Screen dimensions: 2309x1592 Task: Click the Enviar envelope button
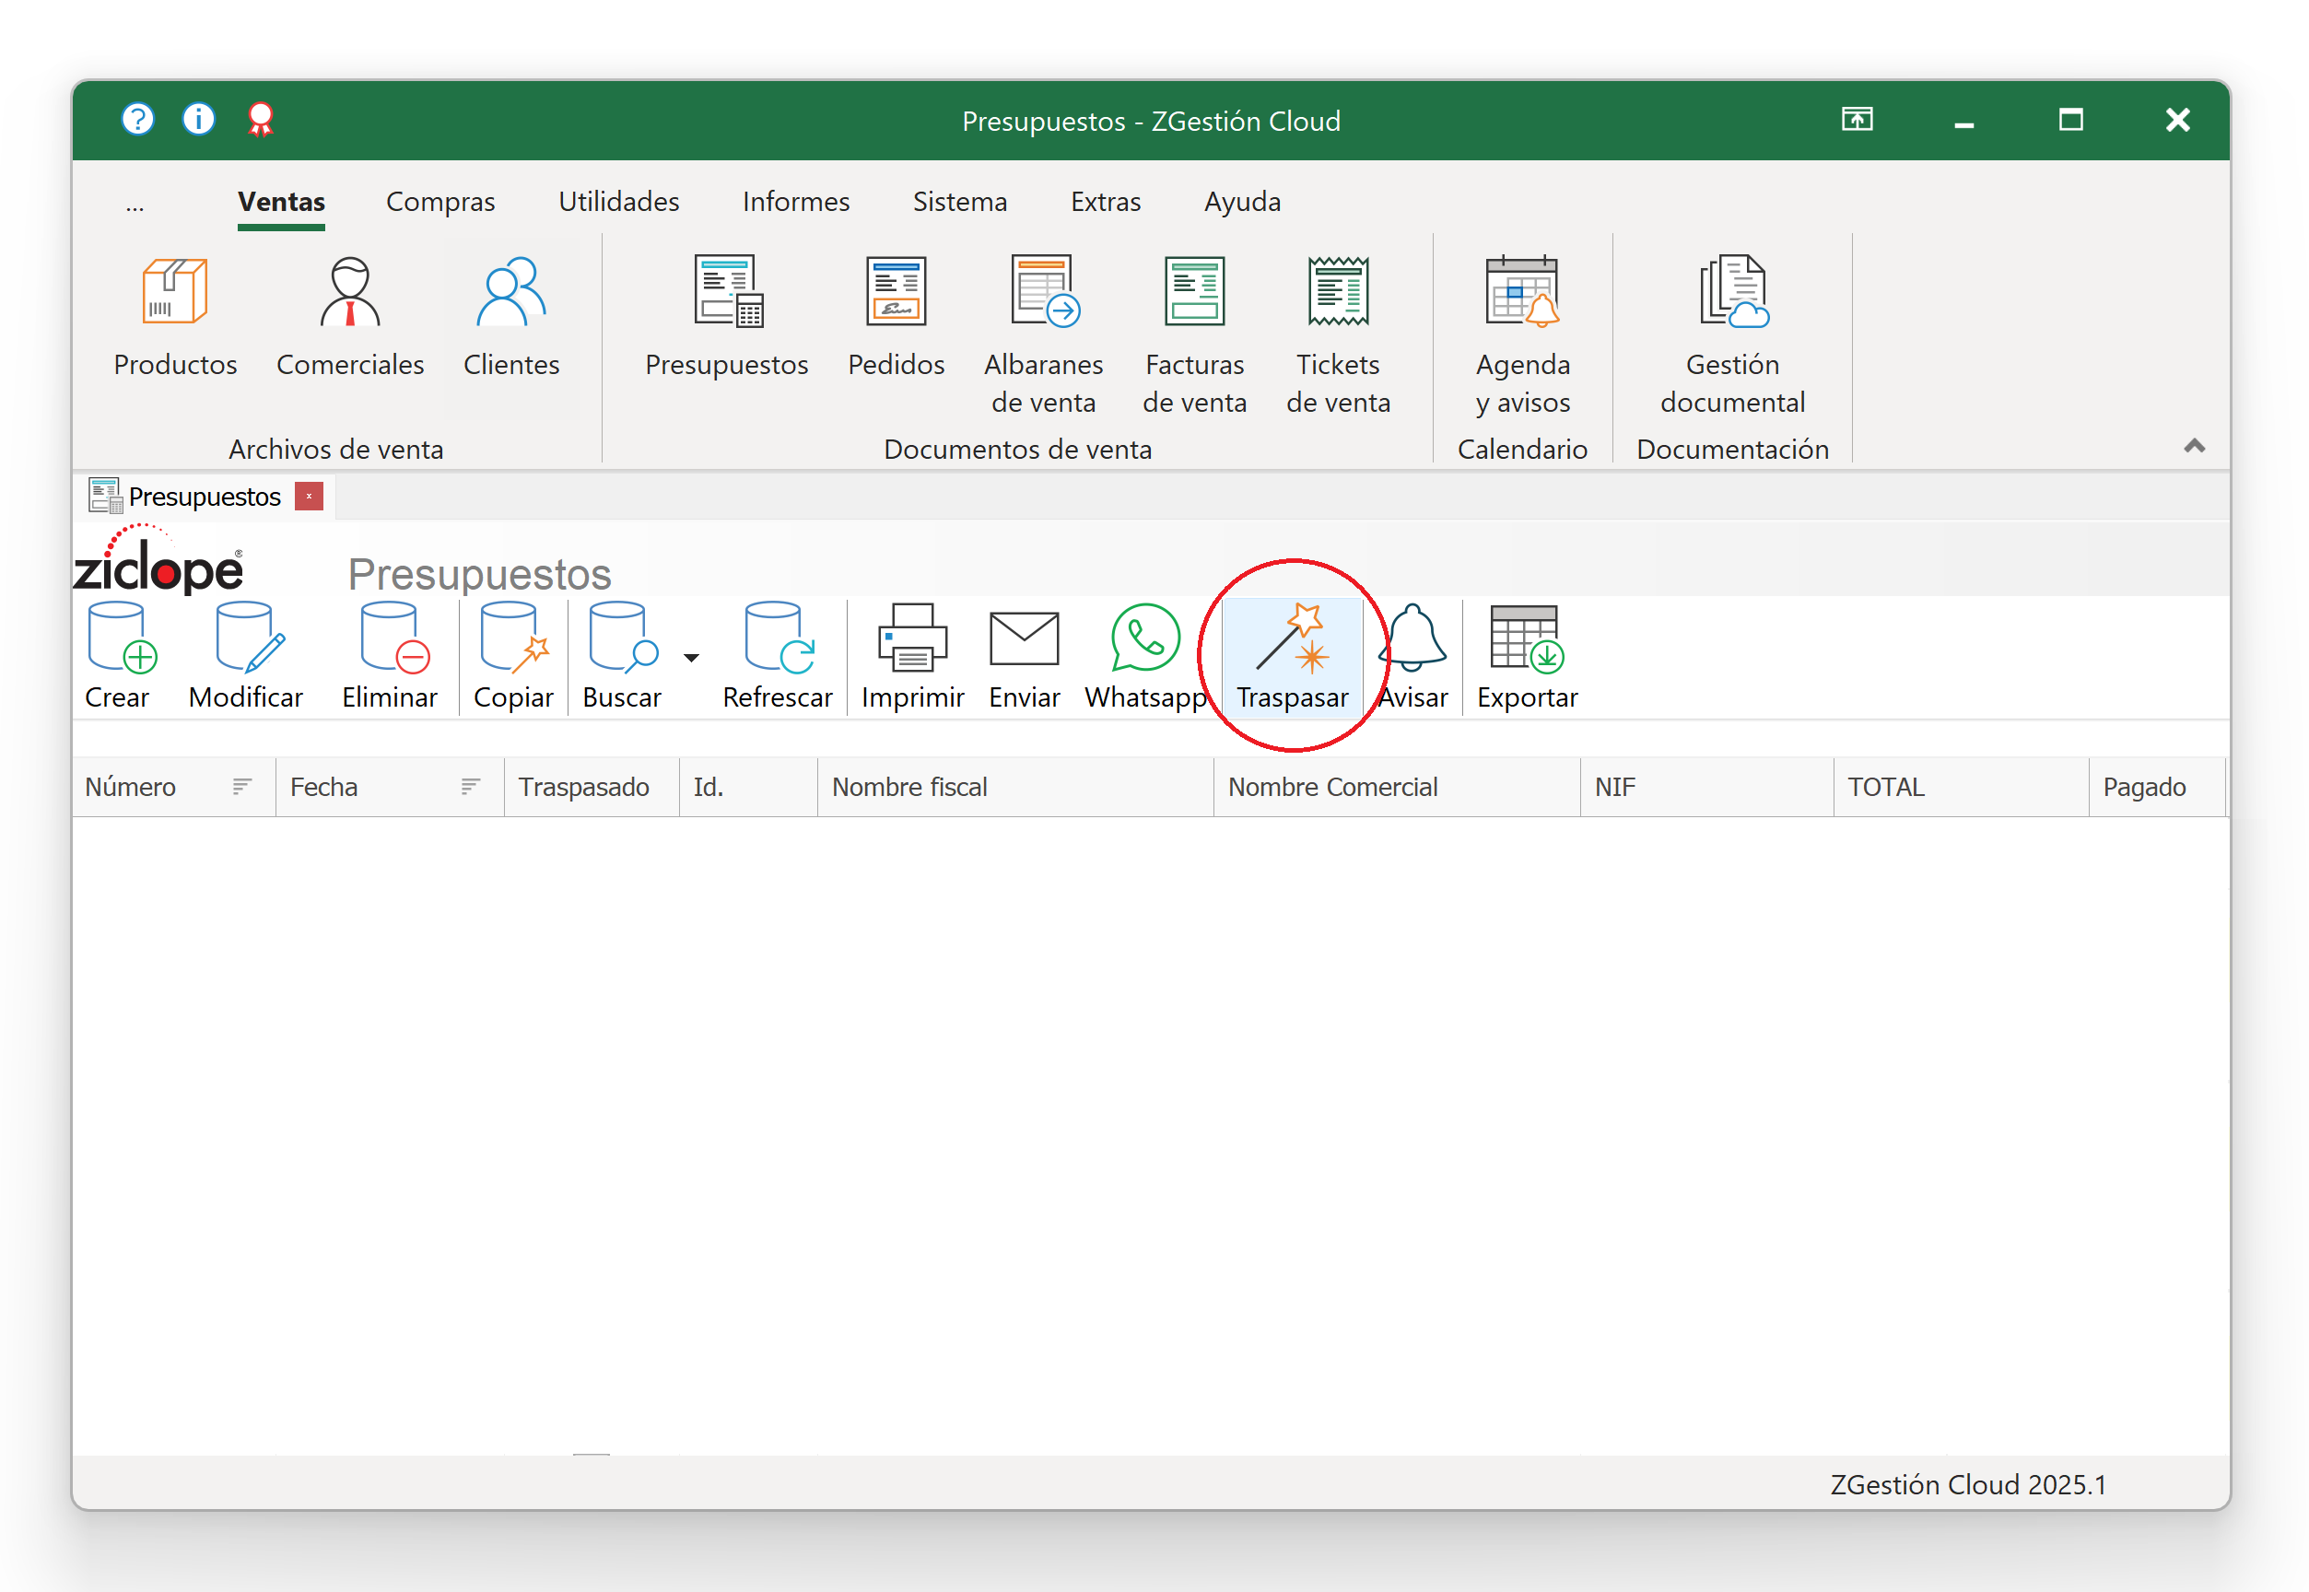click(x=1025, y=656)
